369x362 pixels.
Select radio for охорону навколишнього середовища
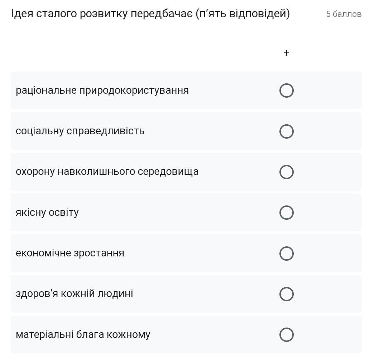(x=286, y=172)
